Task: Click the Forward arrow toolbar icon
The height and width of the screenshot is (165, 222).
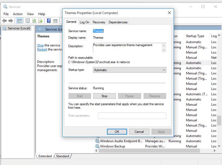Action: coord(11,21)
